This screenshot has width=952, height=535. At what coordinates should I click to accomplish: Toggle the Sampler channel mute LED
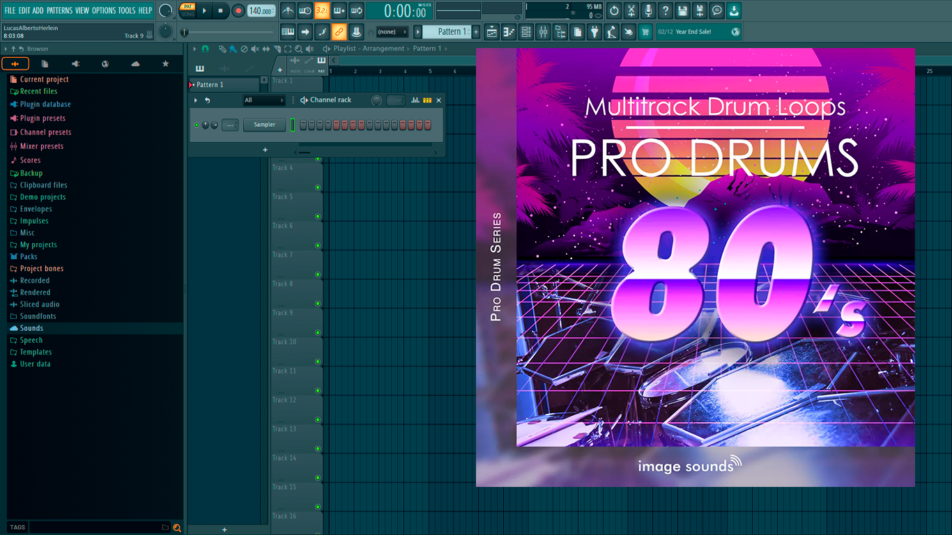pos(197,125)
